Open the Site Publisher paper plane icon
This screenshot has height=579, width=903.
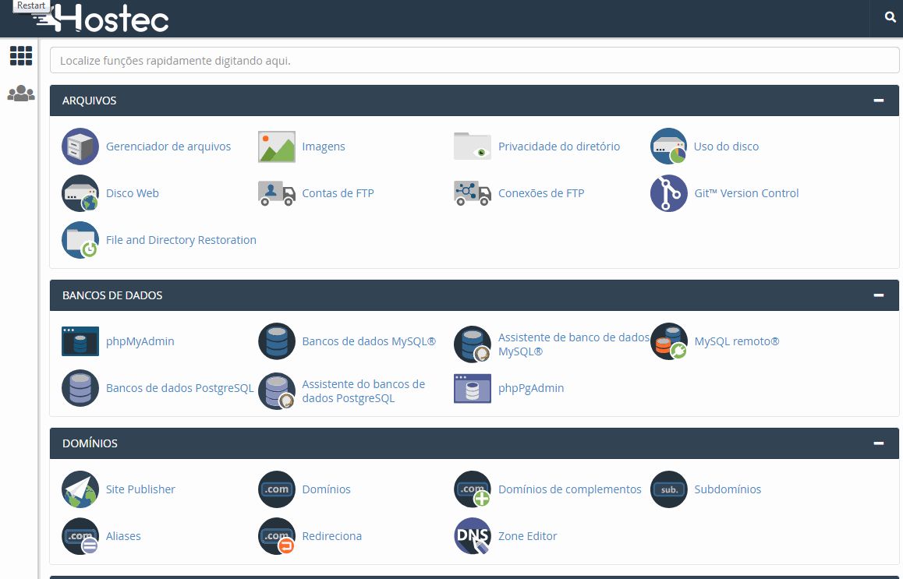coord(80,489)
